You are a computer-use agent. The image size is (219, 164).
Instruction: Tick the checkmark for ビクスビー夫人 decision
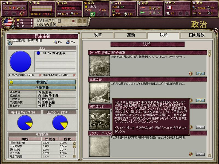tap(200, 154)
